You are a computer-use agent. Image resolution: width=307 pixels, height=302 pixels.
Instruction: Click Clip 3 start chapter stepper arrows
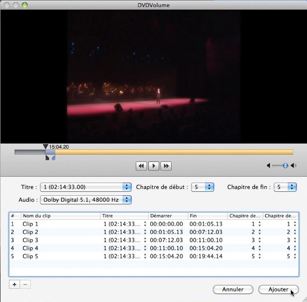260,240
